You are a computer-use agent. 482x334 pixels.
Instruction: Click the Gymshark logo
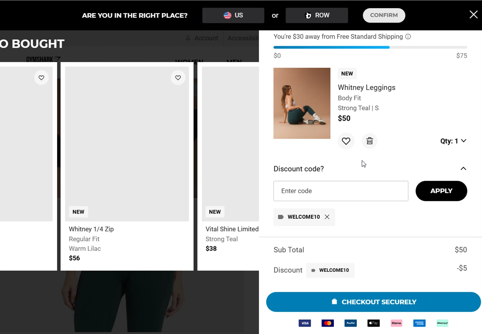tap(43, 59)
